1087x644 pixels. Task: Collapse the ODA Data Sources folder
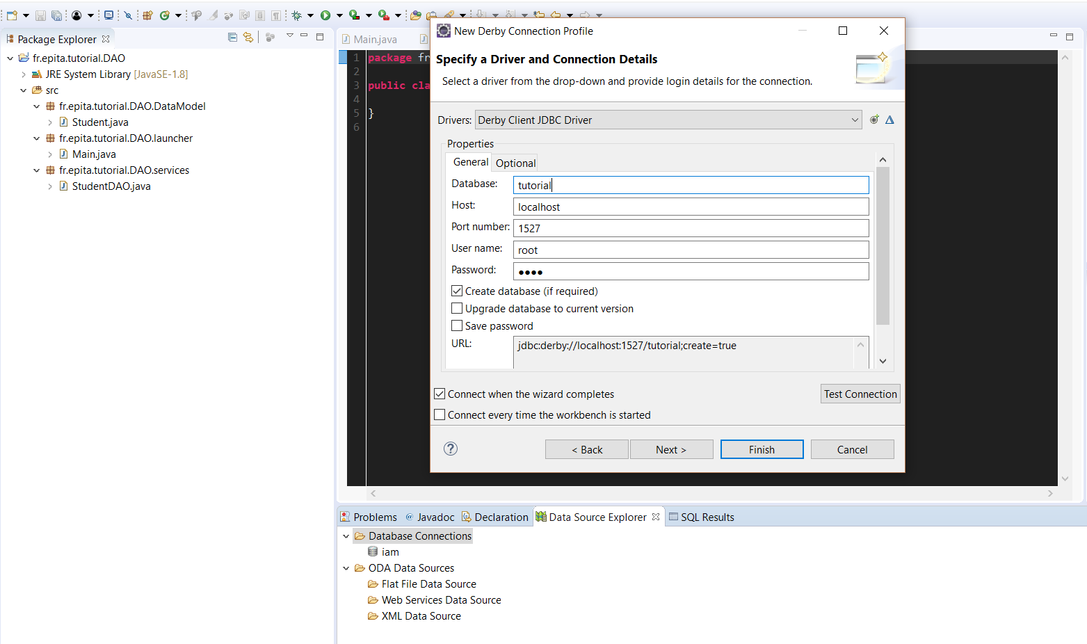[346, 568]
